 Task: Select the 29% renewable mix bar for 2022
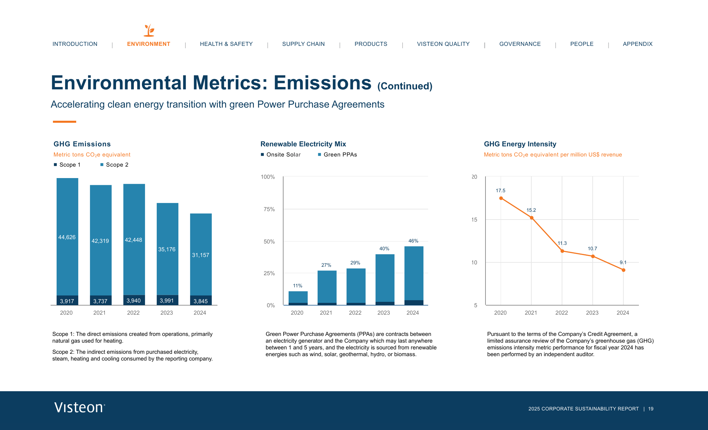(356, 287)
